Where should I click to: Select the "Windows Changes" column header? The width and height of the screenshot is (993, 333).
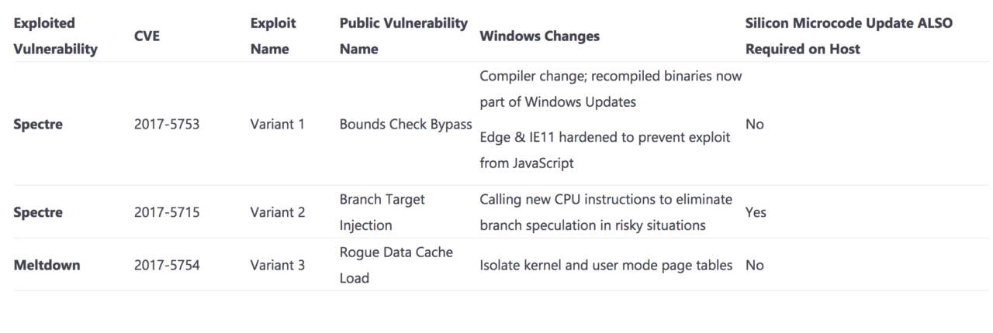pos(539,36)
